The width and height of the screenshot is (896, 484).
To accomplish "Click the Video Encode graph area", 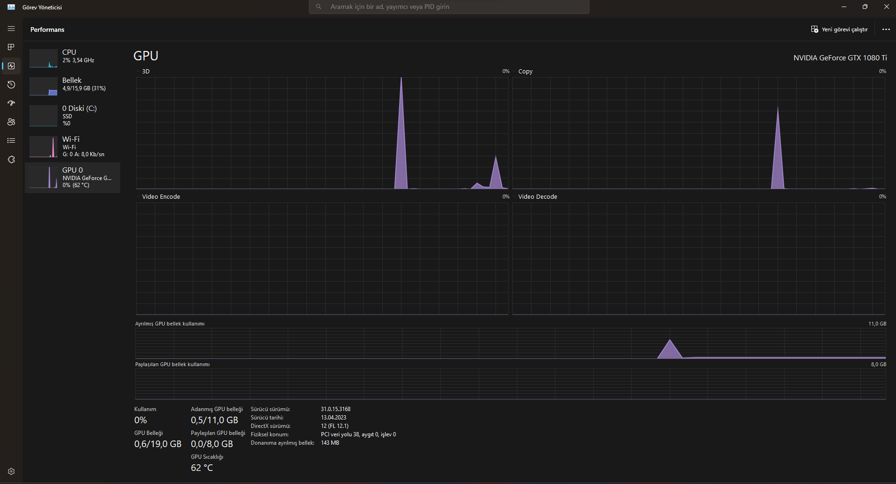I will (x=322, y=259).
